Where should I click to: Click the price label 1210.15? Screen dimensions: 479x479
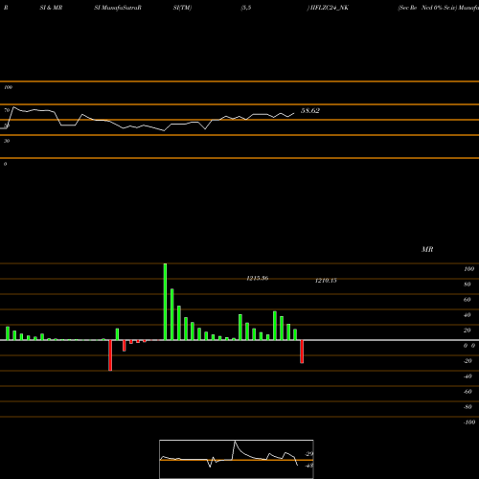(326, 281)
